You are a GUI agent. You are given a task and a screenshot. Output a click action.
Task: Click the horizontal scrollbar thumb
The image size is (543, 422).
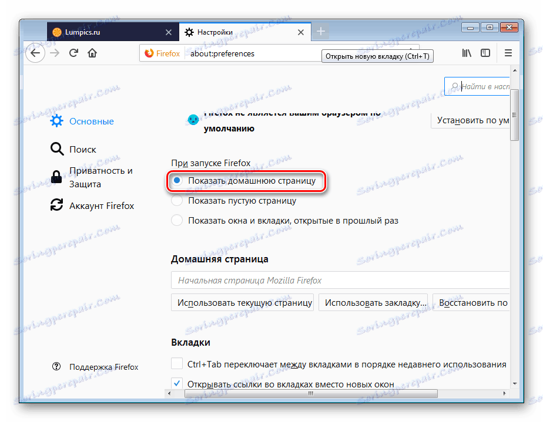(311, 394)
